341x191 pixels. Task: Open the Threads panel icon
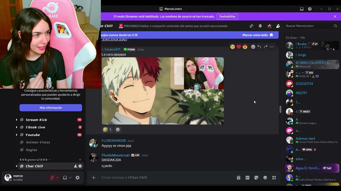pos(251,26)
